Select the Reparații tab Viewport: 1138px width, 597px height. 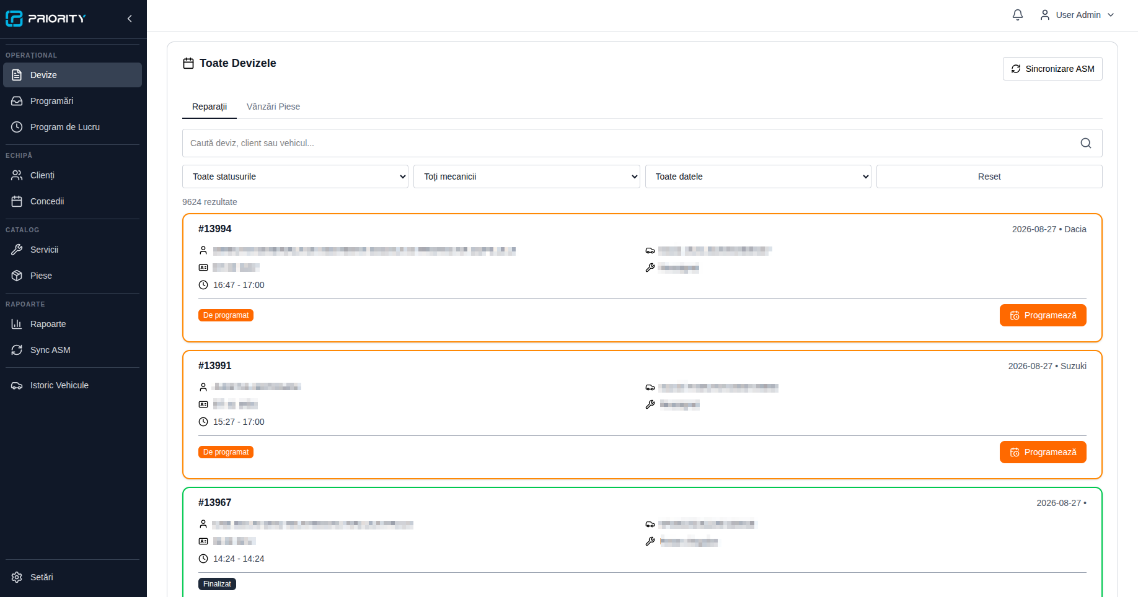(x=210, y=107)
